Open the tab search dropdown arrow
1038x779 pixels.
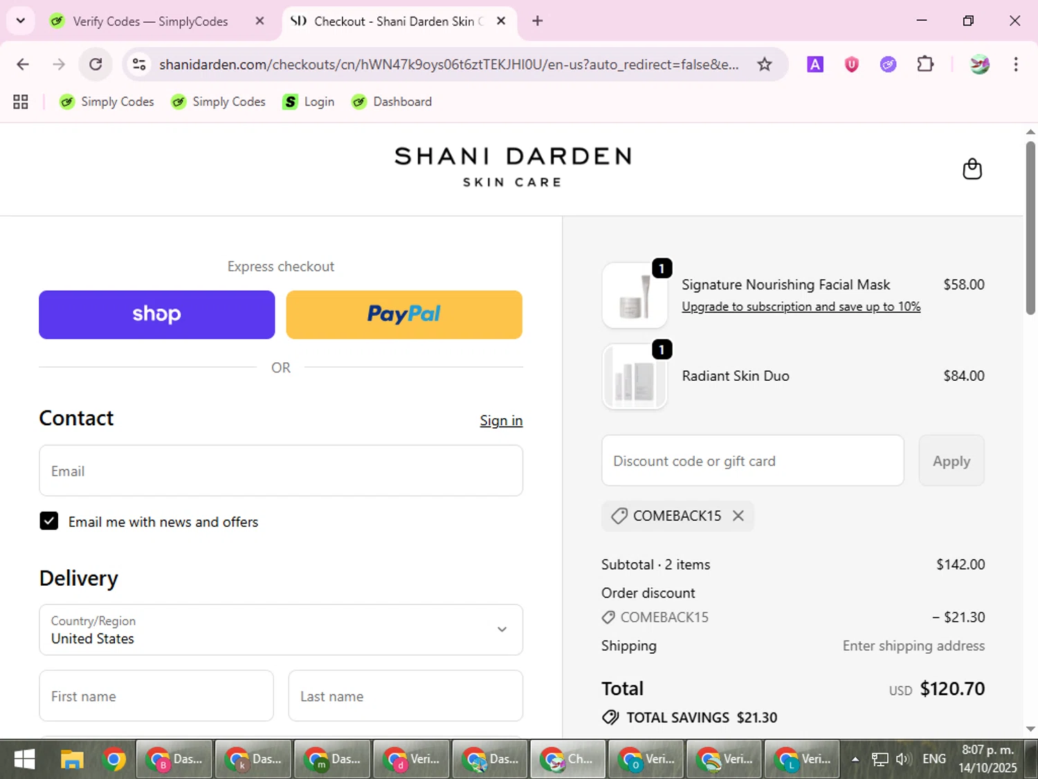click(21, 21)
